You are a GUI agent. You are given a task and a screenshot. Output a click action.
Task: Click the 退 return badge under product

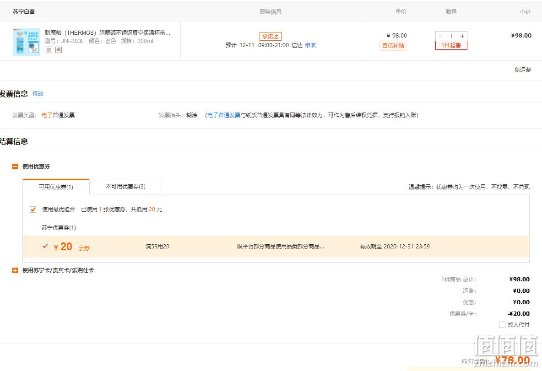pyautogui.click(x=59, y=50)
